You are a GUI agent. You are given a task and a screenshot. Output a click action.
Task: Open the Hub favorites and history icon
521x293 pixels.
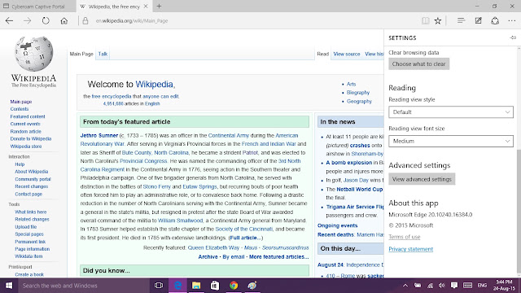click(461, 20)
